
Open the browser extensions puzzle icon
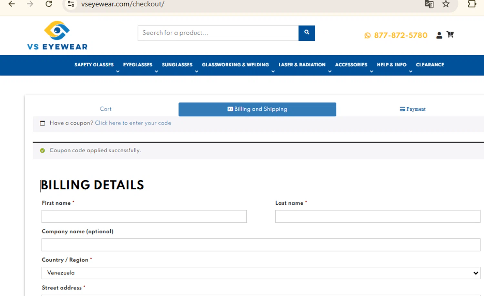coord(472,4)
